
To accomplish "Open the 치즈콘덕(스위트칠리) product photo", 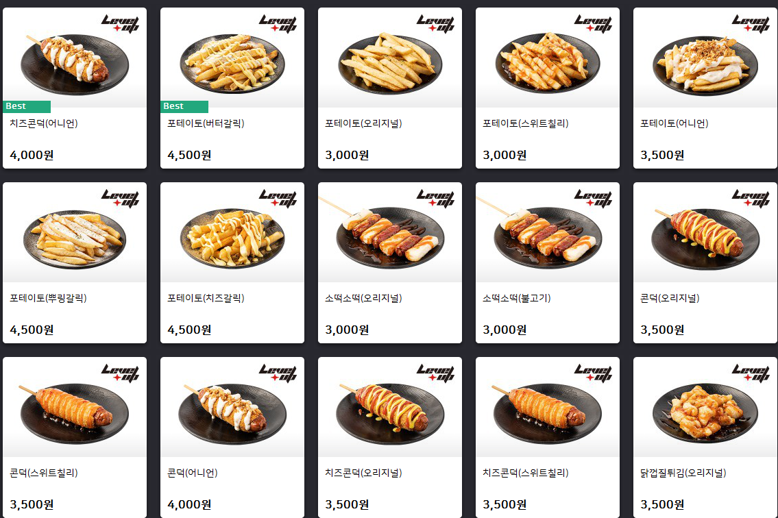I will click(548, 407).
